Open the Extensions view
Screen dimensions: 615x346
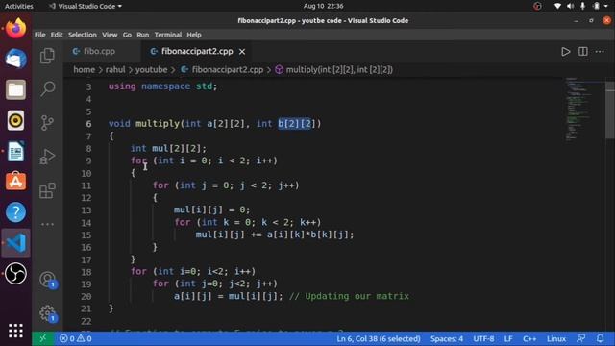(x=47, y=190)
